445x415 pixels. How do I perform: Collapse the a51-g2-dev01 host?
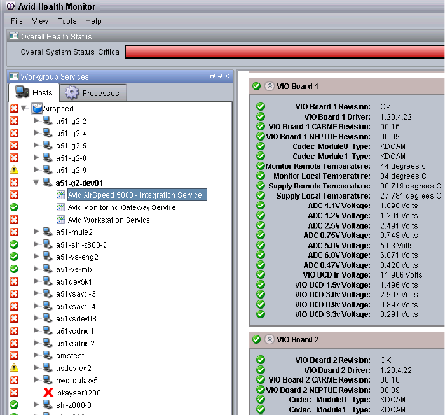36,183
